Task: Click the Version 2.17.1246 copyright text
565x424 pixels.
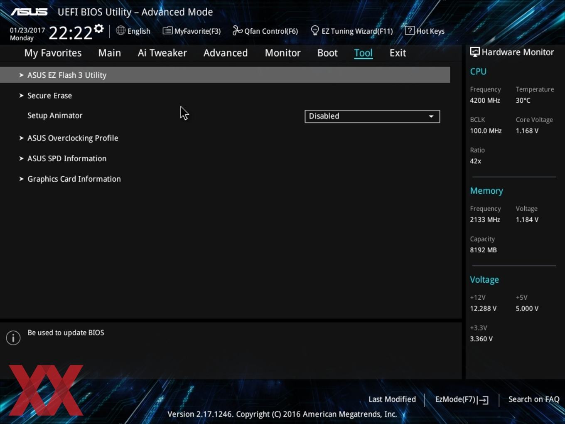Action: tap(282, 414)
